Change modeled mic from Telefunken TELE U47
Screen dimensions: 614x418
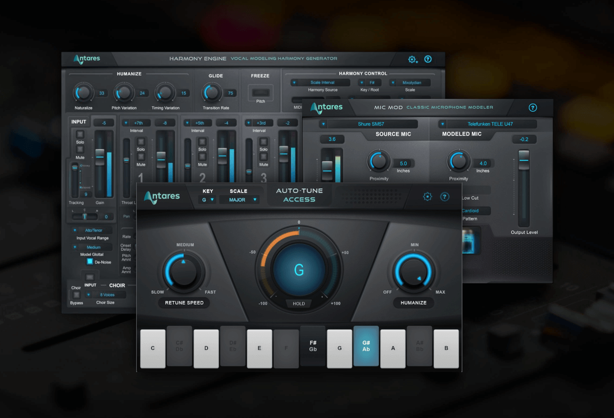(488, 124)
